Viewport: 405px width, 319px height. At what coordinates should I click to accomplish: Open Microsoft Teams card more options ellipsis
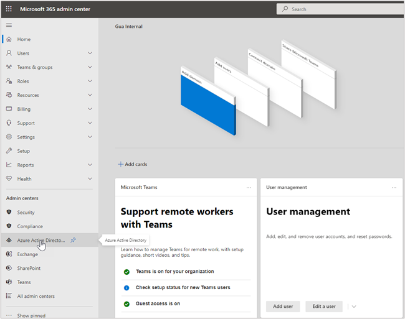[x=249, y=187]
